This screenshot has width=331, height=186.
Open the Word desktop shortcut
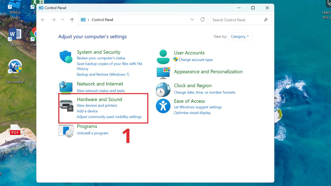15,37
